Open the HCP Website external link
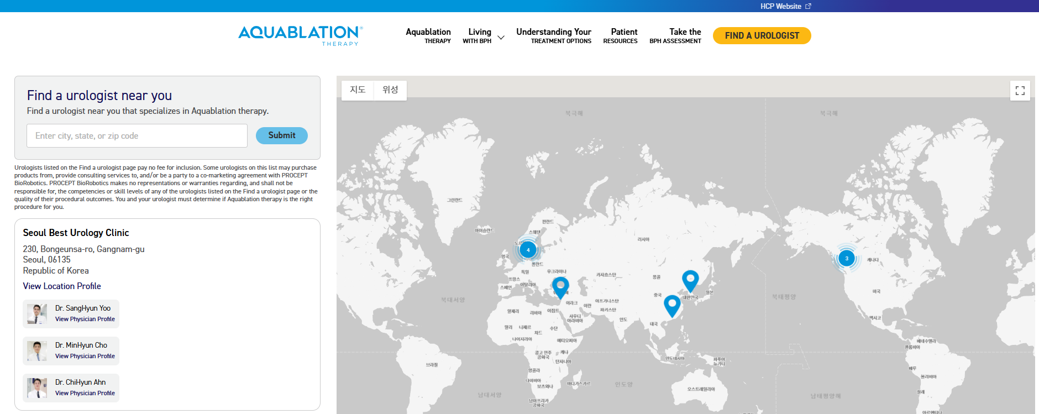This screenshot has width=1039, height=414. [785, 6]
